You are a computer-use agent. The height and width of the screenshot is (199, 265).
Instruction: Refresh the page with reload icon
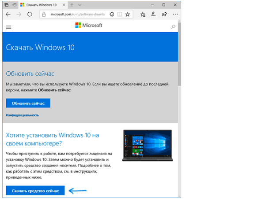click(x=30, y=15)
